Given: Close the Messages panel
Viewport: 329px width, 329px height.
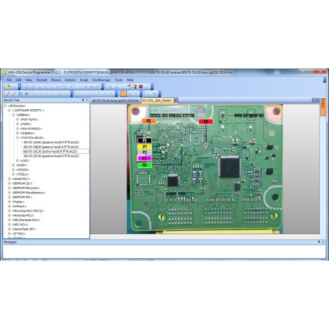Looking at the screenshot, I should tap(323, 242).
